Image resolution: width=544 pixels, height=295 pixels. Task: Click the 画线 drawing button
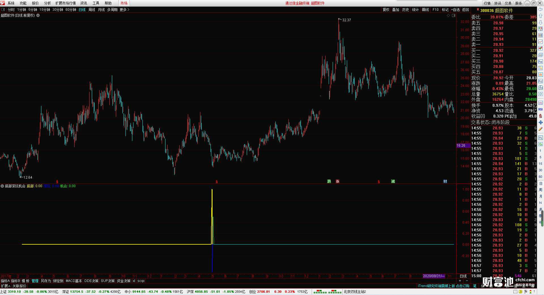(x=425, y=10)
